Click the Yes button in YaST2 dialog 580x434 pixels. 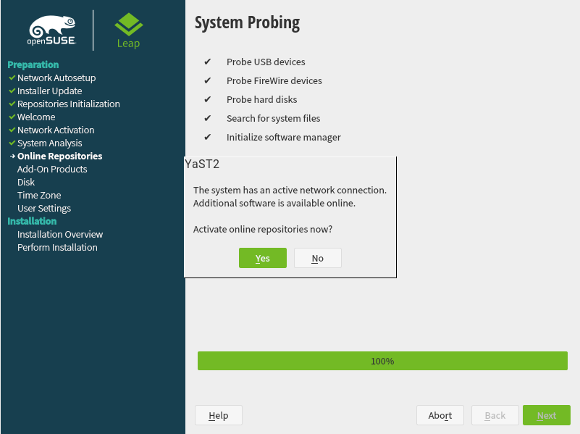pyautogui.click(x=263, y=258)
